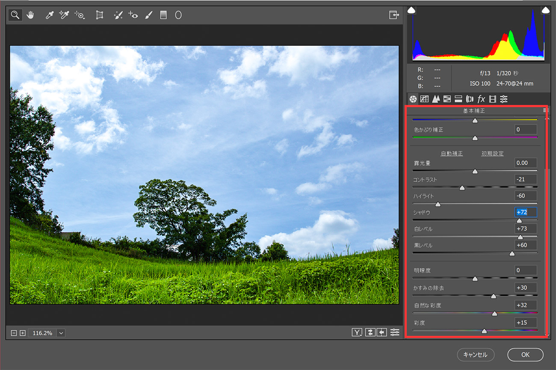This screenshot has width=556, height=370.
Task: Select the Red Eye Removal tool
Action: (133, 15)
